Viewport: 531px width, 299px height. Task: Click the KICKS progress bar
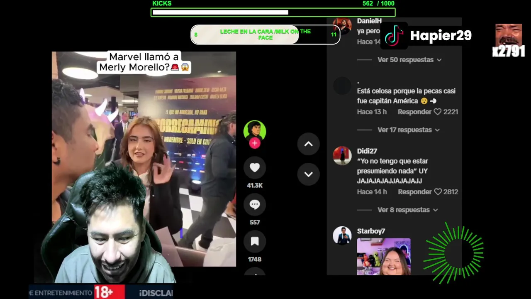(273, 12)
